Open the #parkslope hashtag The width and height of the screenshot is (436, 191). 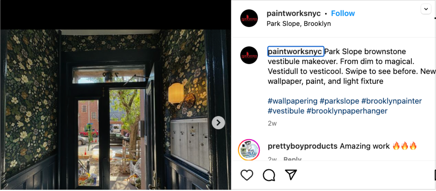[x=340, y=101]
